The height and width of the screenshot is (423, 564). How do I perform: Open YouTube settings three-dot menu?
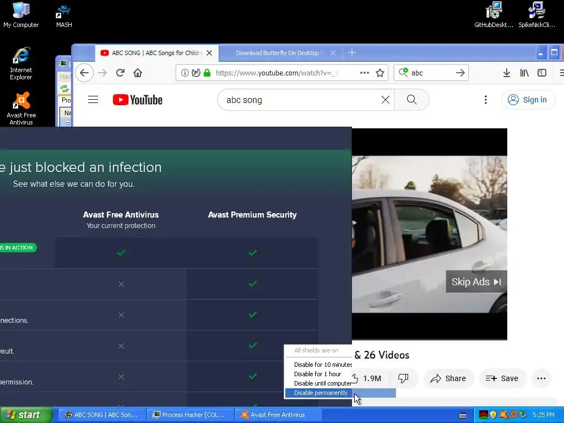486,100
